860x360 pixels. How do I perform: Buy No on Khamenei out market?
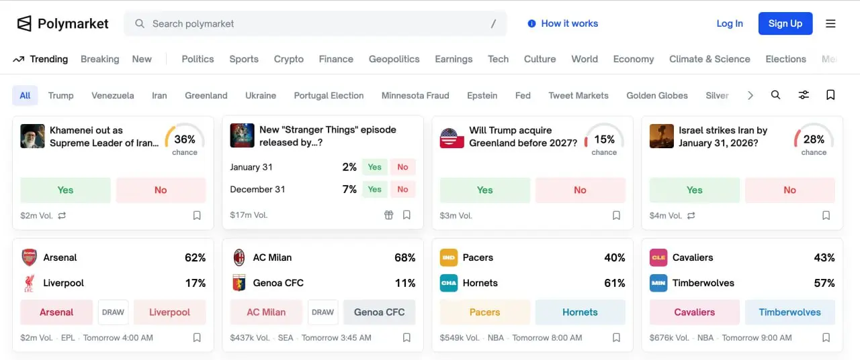point(161,190)
